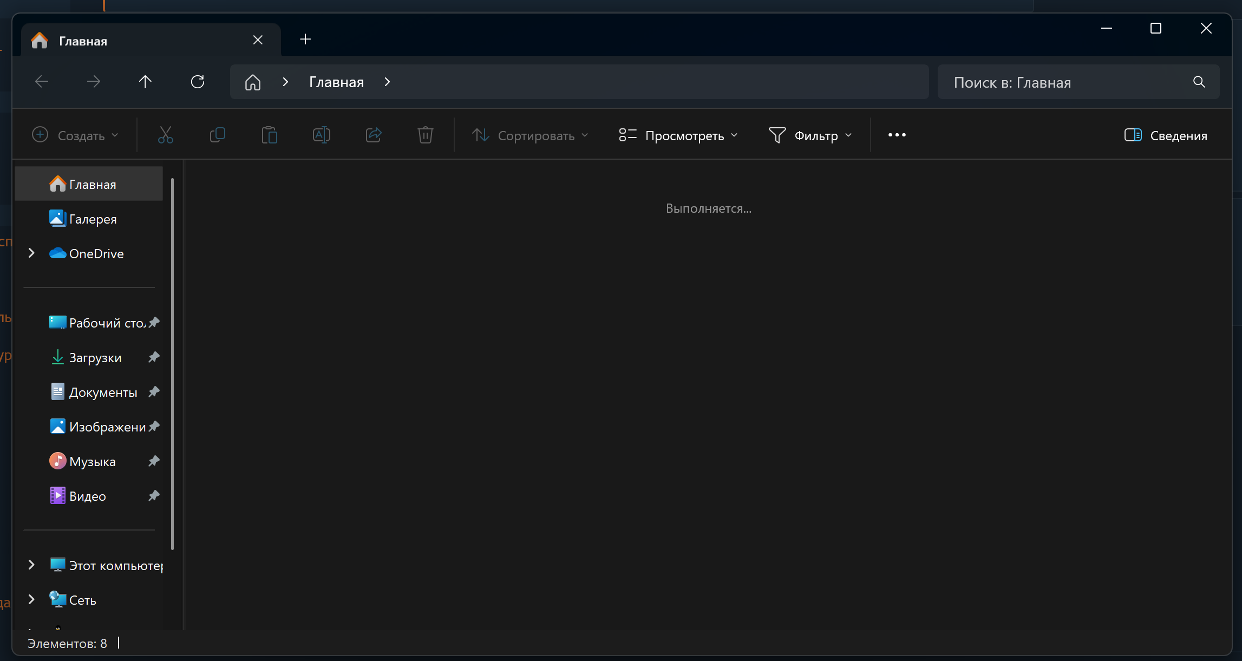Click the Delete trash icon
Screen dimensions: 1242x661
pyautogui.click(x=425, y=135)
